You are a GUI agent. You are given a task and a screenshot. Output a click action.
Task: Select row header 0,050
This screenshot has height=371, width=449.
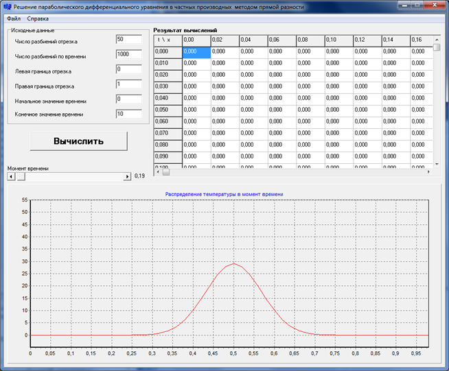click(x=168, y=111)
